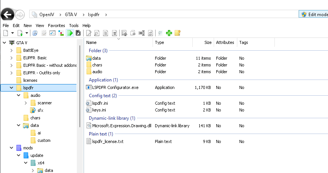This screenshot has width=328, height=173.
Task: Click the tree panel vertical scrollbar
Action: (x=80, y=86)
